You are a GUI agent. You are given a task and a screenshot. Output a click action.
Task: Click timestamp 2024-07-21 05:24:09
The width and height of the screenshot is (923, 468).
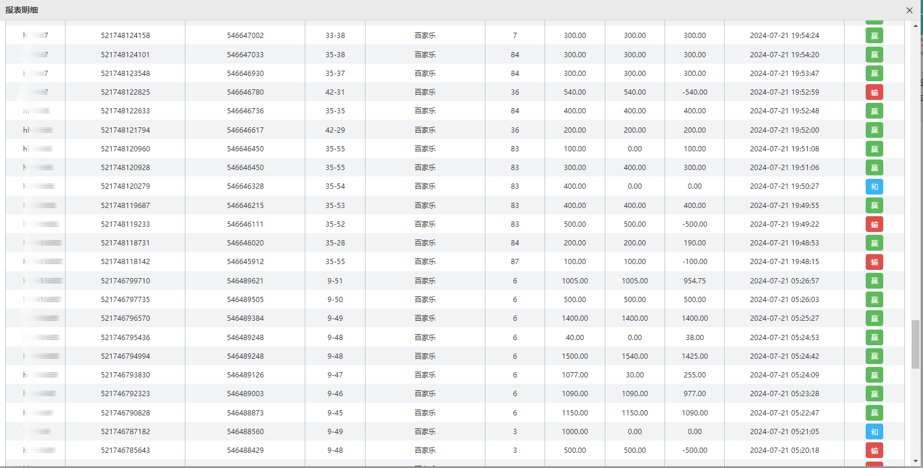(784, 375)
